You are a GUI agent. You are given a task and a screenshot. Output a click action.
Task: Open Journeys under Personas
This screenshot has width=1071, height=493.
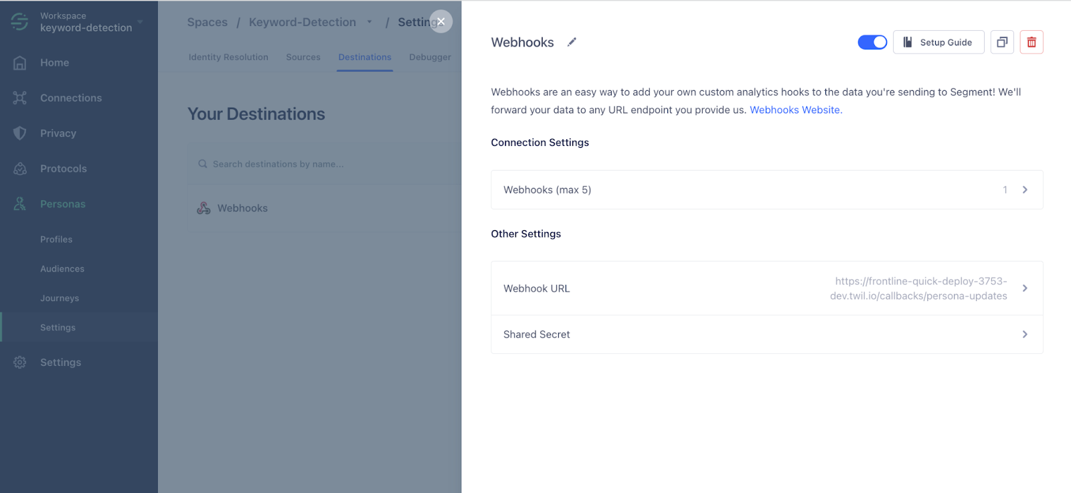click(x=60, y=298)
